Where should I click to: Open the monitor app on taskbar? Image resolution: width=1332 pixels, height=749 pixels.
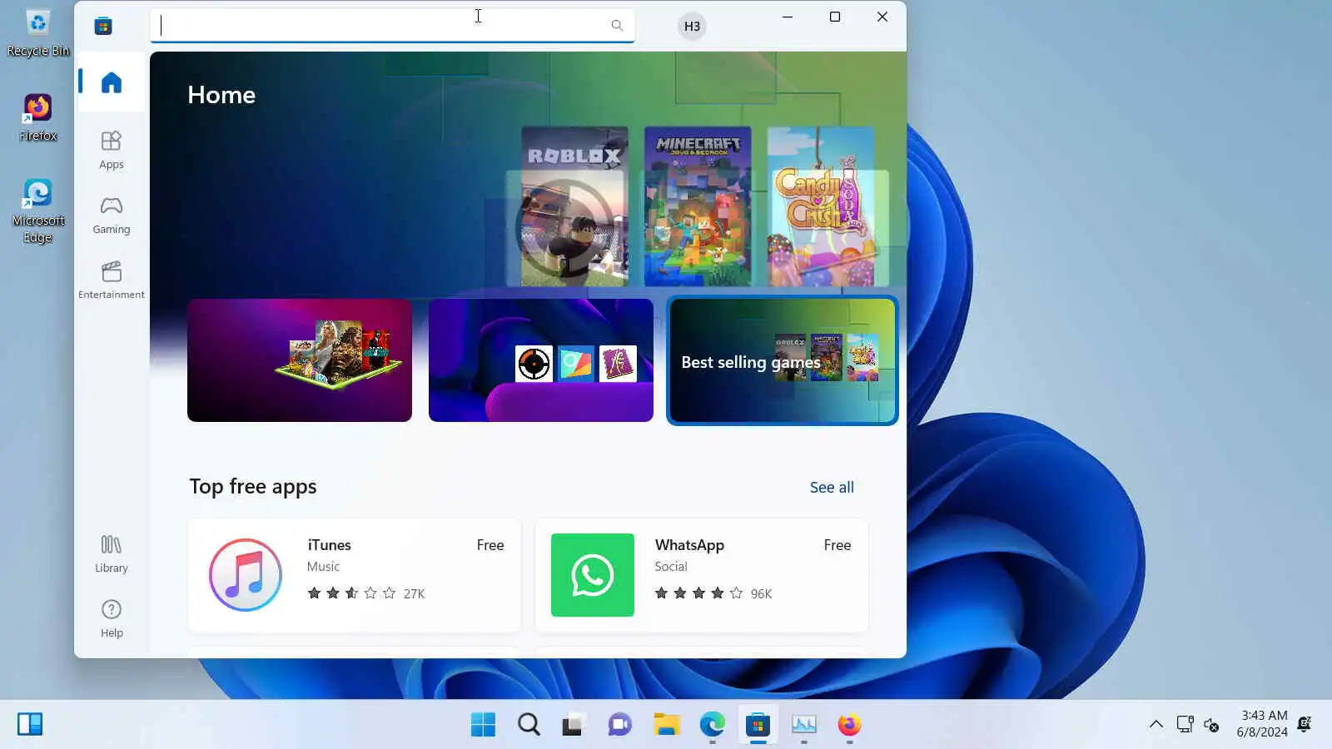point(803,725)
